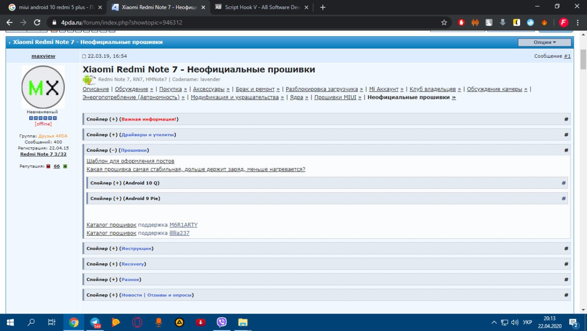Open the yellow L extension icon
The image size is (587, 331).
[x=516, y=22]
